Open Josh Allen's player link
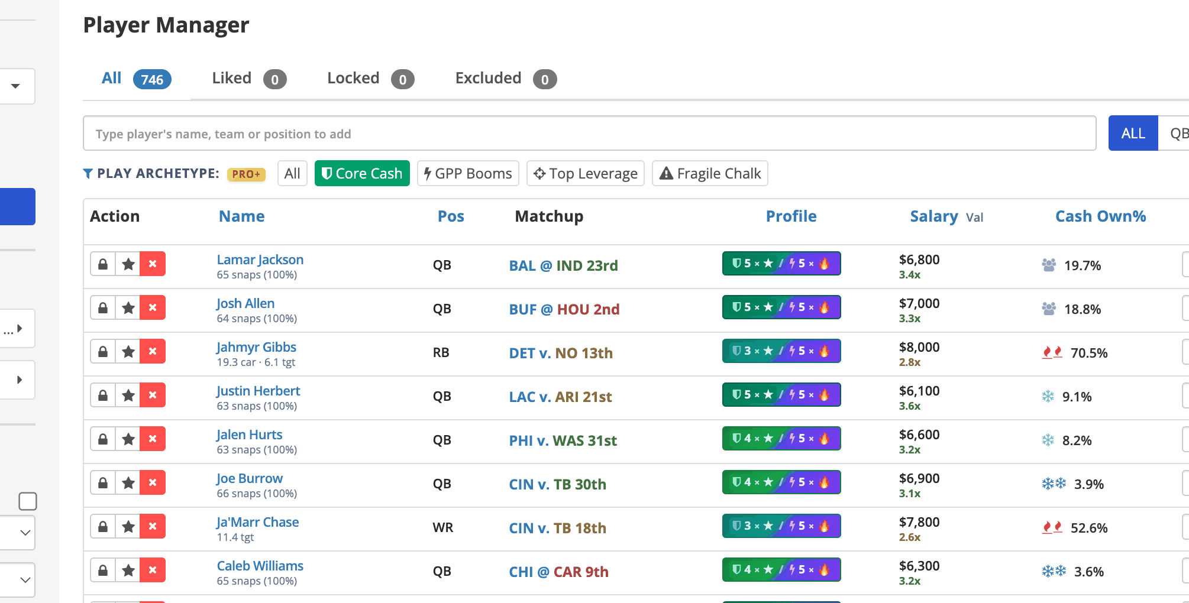1189x603 pixels. click(x=245, y=303)
